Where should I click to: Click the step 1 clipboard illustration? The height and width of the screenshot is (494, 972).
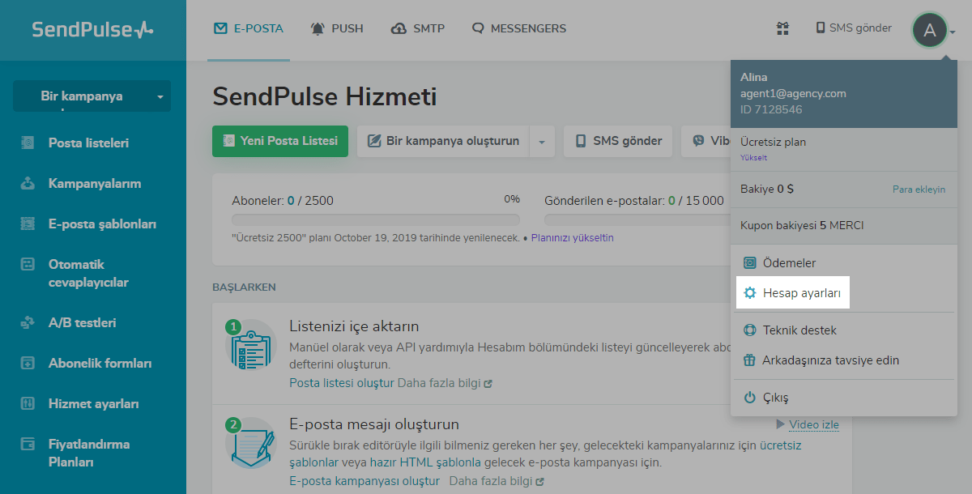pyautogui.click(x=251, y=347)
